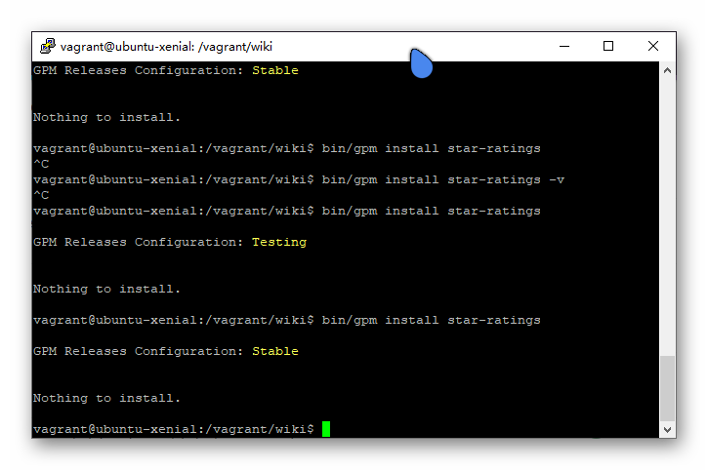Screen dimensions: 708x470
Task: Click the scrollbar up arrow
Action: tap(667, 70)
